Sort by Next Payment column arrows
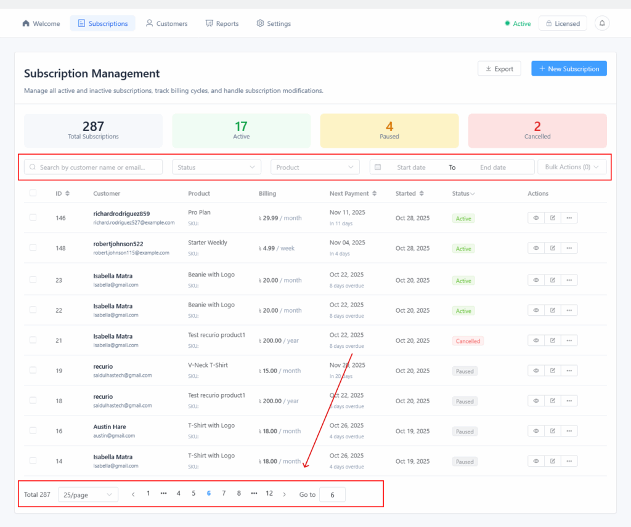 (375, 193)
